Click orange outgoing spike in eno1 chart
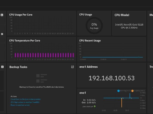 (122, 103)
